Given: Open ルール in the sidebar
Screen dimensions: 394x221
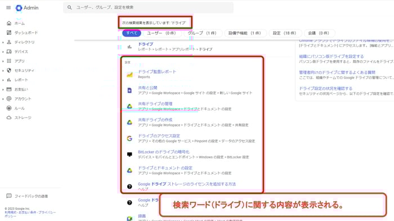Looking at the screenshot, I should [x=20, y=108].
